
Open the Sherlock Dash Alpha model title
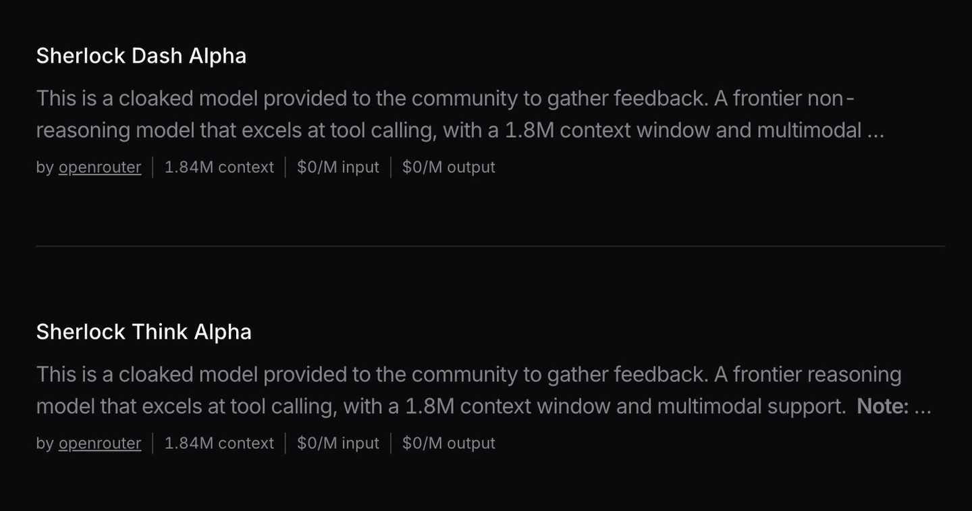pos(141,55)
